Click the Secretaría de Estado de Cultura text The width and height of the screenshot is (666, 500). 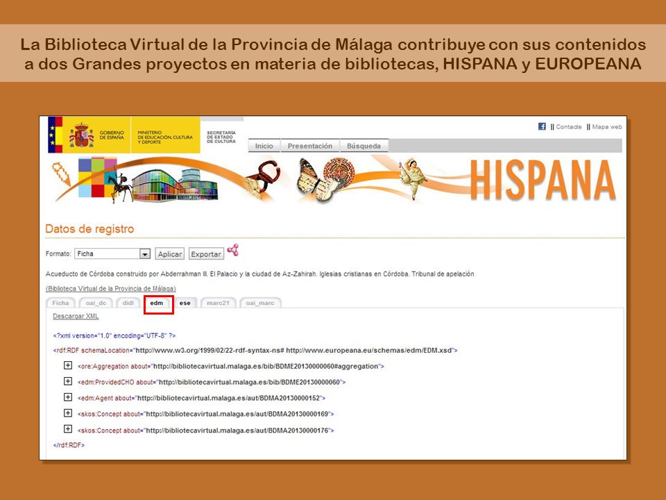tap(221, 137)
